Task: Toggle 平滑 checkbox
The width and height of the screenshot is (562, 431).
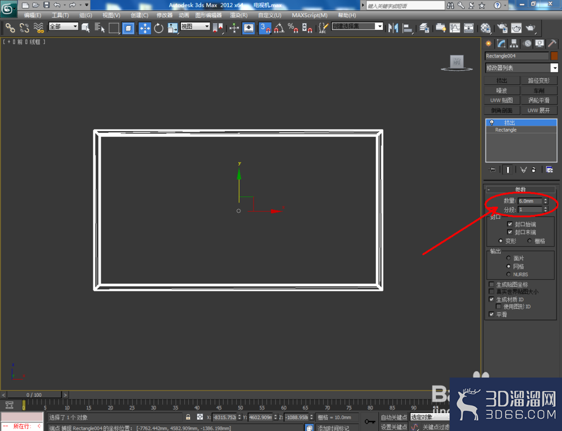Action: point(491,315)
